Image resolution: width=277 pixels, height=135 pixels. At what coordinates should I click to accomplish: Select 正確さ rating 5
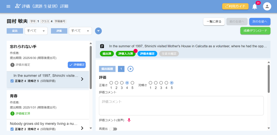point(132,83)
